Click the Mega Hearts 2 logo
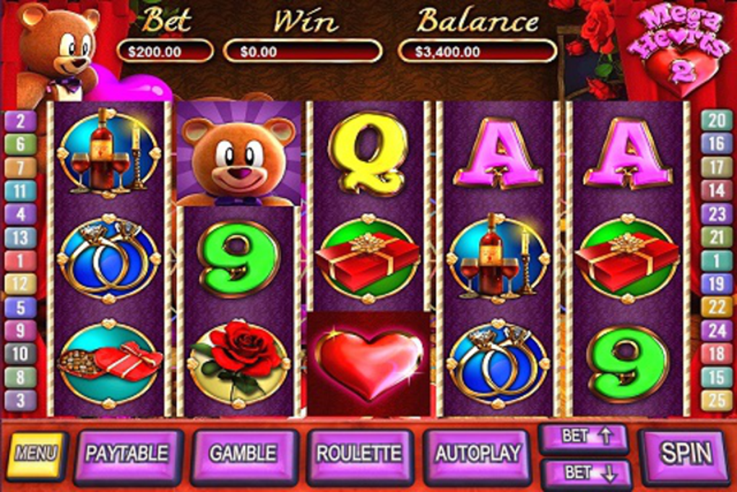Screen dimensions: 737x492 (680, 48)
